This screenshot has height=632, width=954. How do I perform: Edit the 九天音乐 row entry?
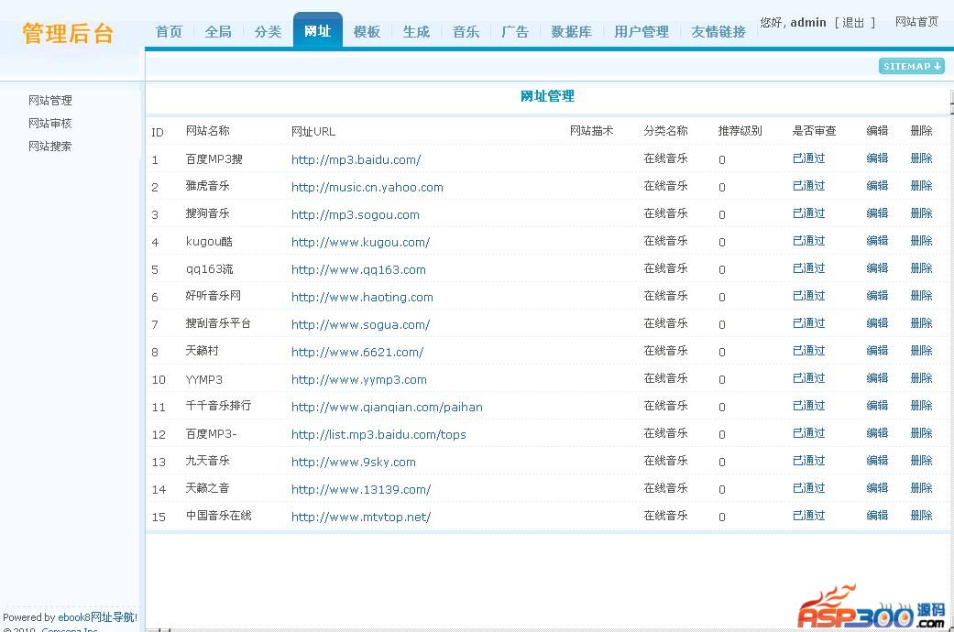pos(877,461)
